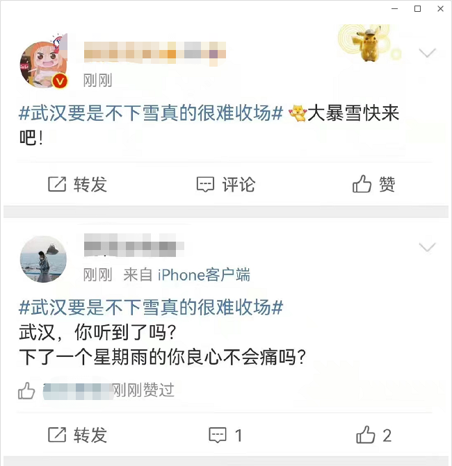Like the second post showing 2 likes
452x466 pixels.
tap(365, 435)
